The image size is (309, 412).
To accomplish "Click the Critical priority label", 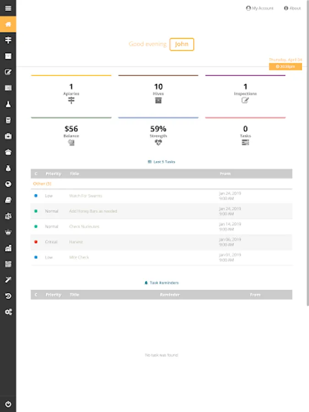I will pyautogui.click(x=51, y=242).
